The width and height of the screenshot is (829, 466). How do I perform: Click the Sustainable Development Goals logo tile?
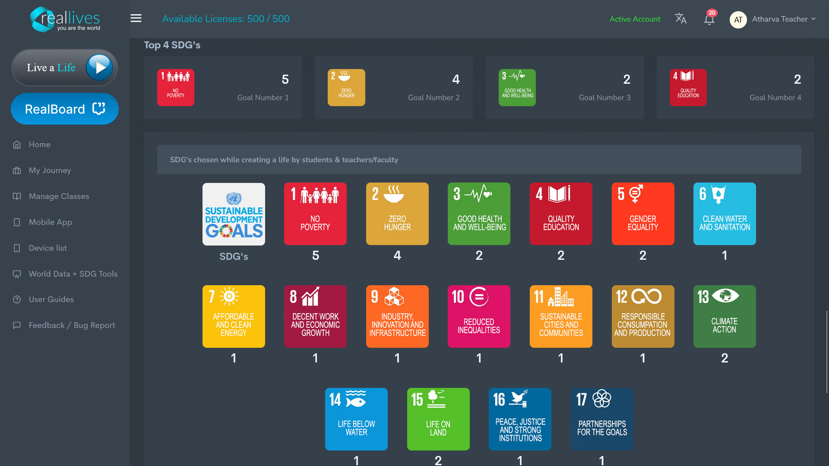[x=234, y=214]
